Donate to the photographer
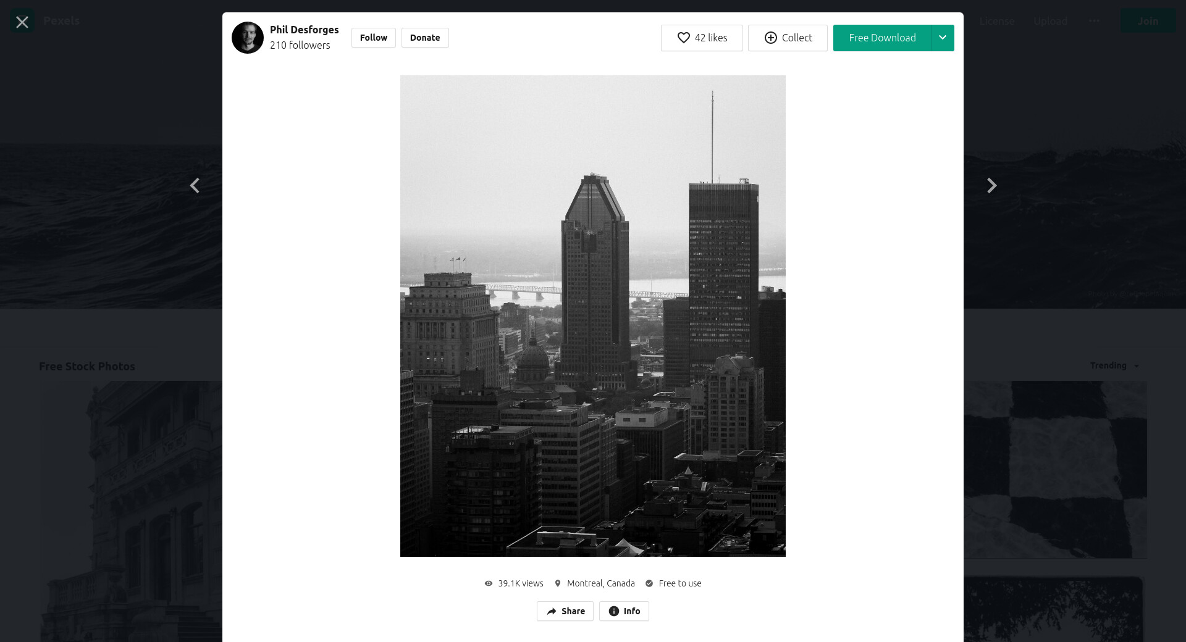The image size is (1186, 642). [x=425, y=38]
